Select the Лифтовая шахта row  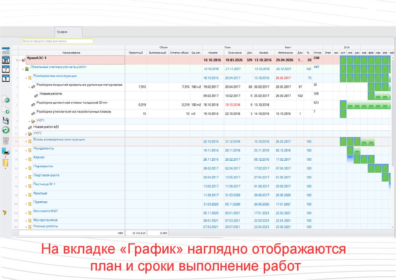pyautogui.click(x=46, y=175)
